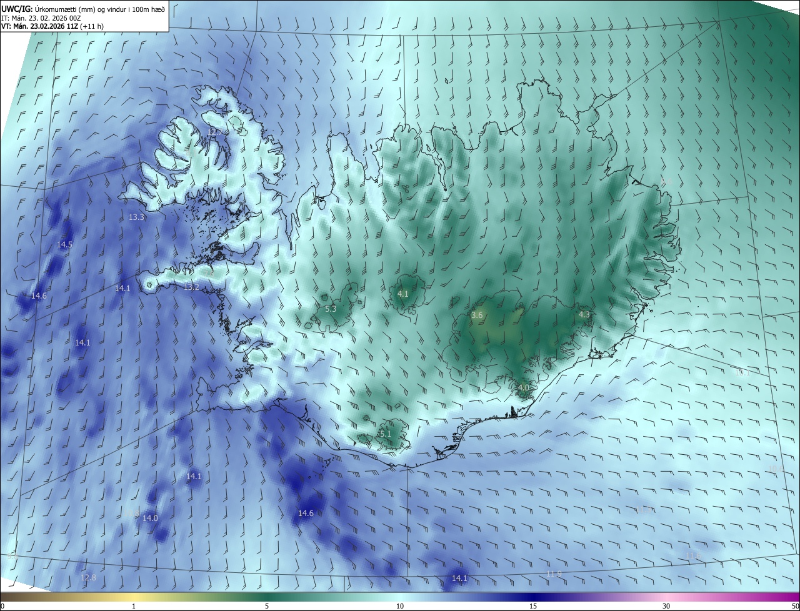Click the 12.8 value label near the bottom edge

pos(89,578)
